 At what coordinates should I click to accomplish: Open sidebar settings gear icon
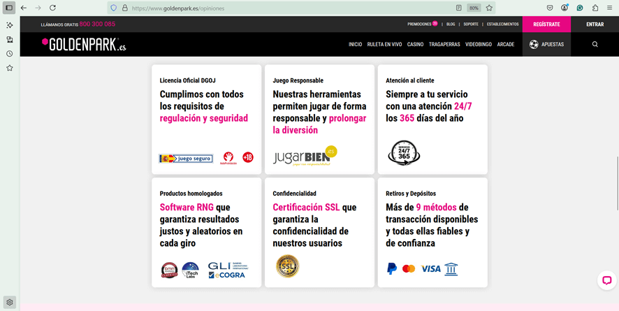pyautogui.click(x=10, y=303)
